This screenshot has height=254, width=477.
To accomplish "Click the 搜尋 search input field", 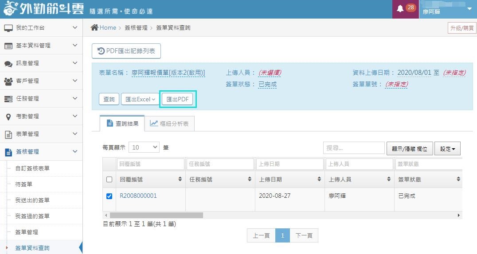I will [x=354, y=148].
